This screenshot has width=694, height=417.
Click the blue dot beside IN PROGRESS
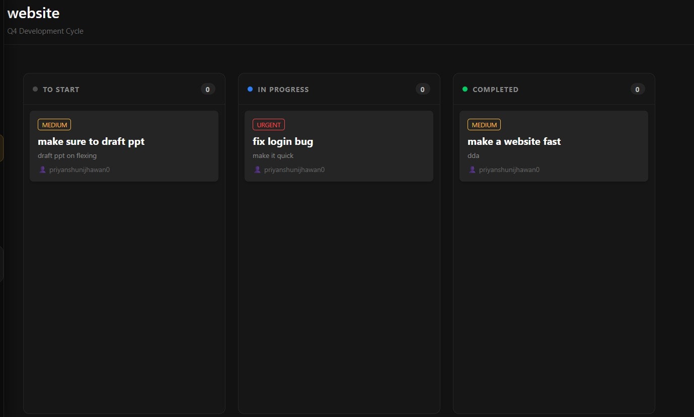coord(250,90)
